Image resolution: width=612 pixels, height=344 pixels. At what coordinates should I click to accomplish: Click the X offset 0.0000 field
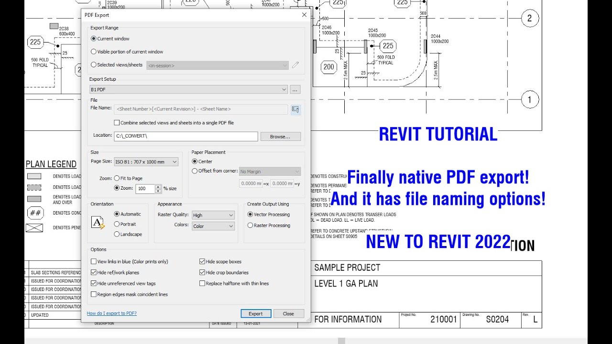tap(251, 183)
